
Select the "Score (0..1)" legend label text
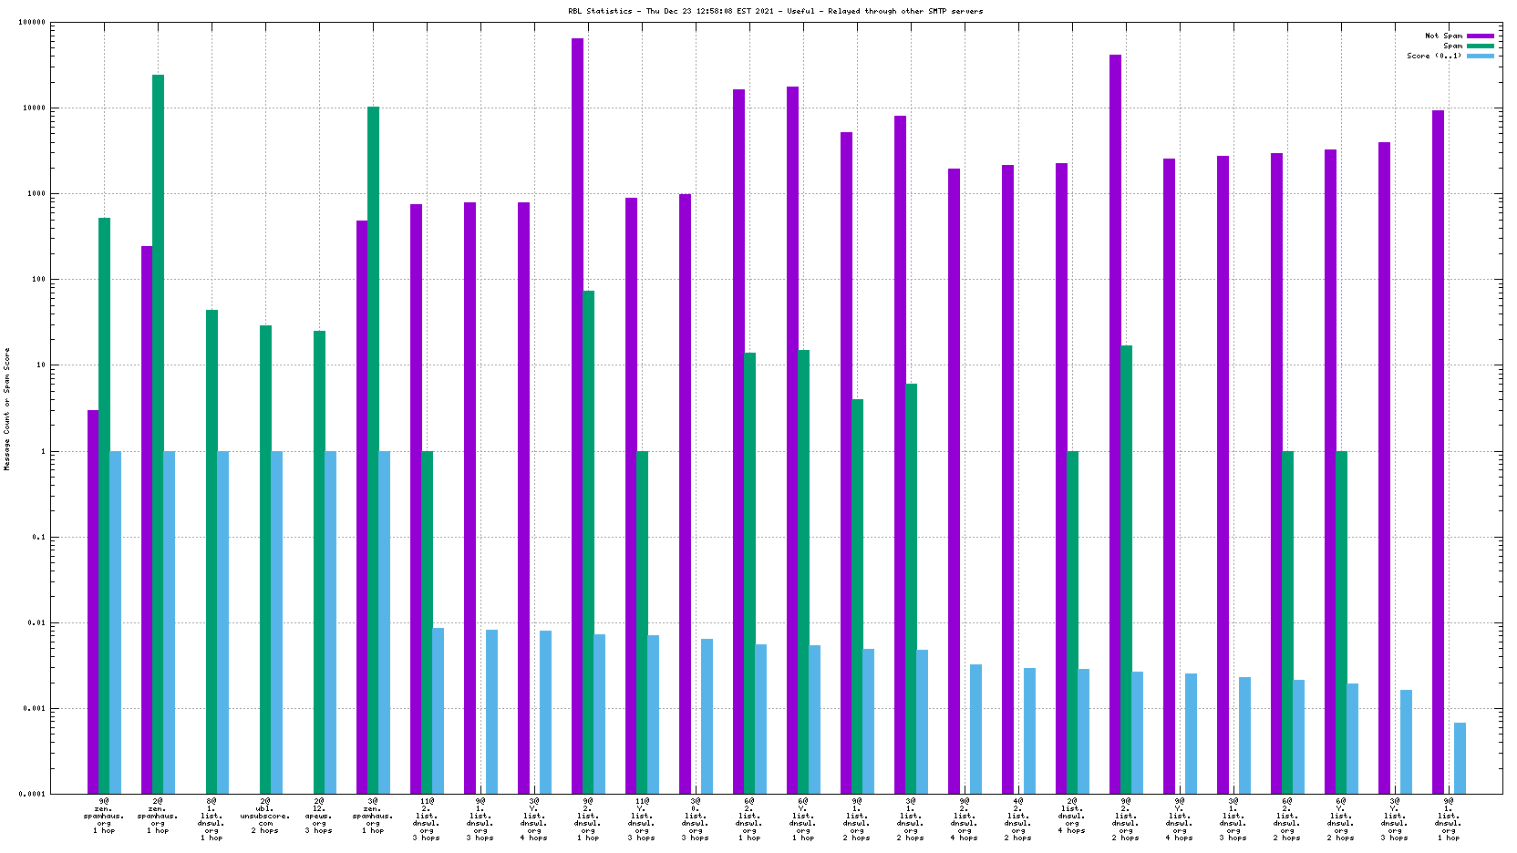click(x=1433, y=56)
